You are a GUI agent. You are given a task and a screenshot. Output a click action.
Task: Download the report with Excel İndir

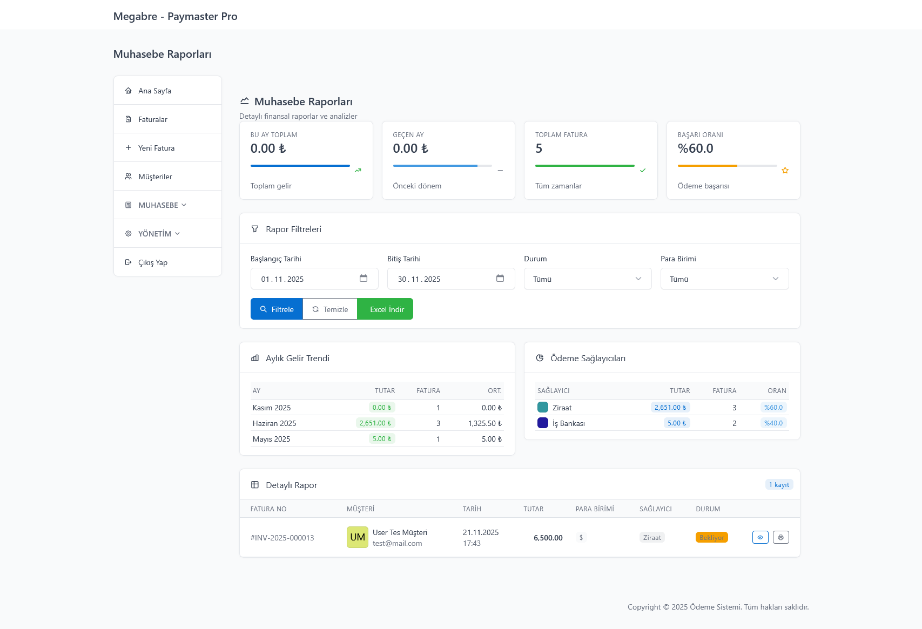386,309
